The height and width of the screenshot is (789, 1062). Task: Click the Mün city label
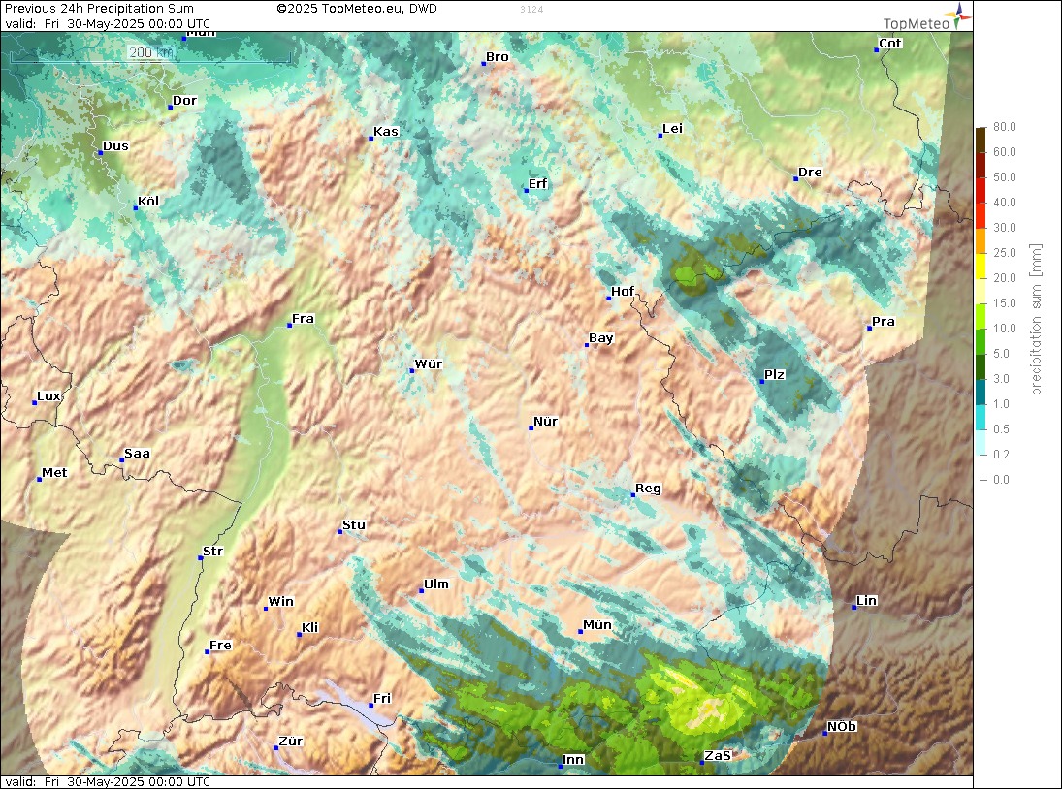point(597,624)
